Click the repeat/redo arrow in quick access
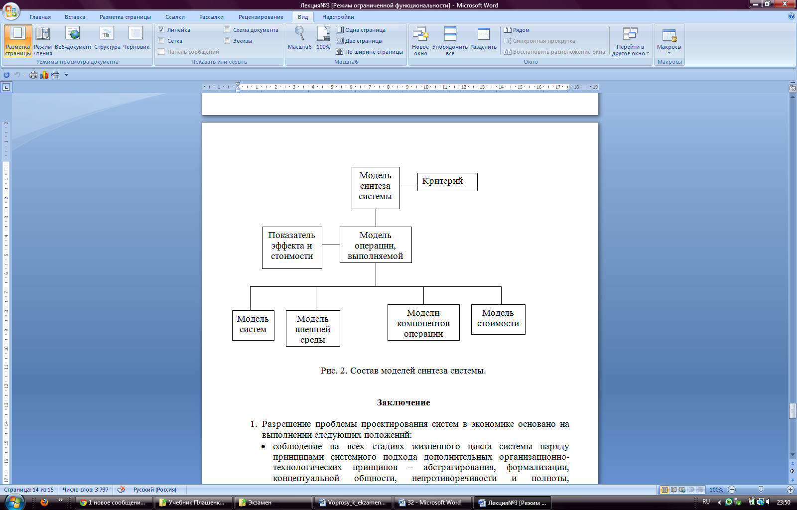The image size is (797, 510). click(6, 75)
